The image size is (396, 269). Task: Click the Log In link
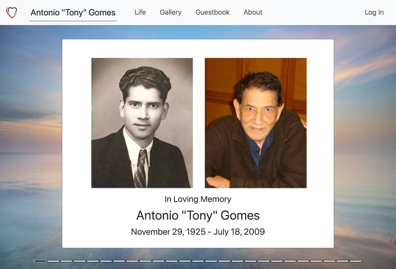coord(374,12)
